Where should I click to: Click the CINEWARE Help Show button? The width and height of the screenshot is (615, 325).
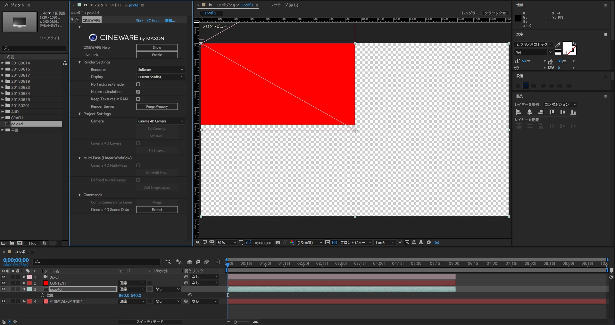[157, 47]
